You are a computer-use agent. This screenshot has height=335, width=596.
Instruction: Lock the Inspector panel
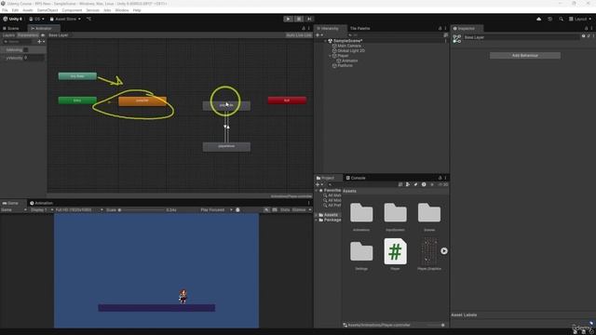click(x=586, y=29)
